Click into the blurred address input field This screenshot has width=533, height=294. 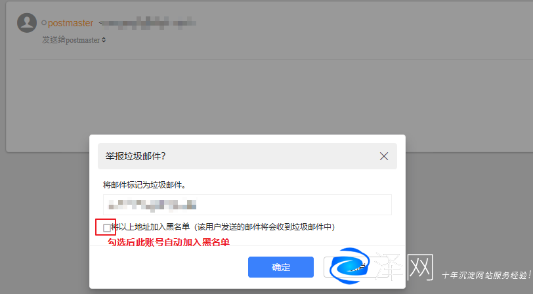pyautogui.click(x=247, y=205)
